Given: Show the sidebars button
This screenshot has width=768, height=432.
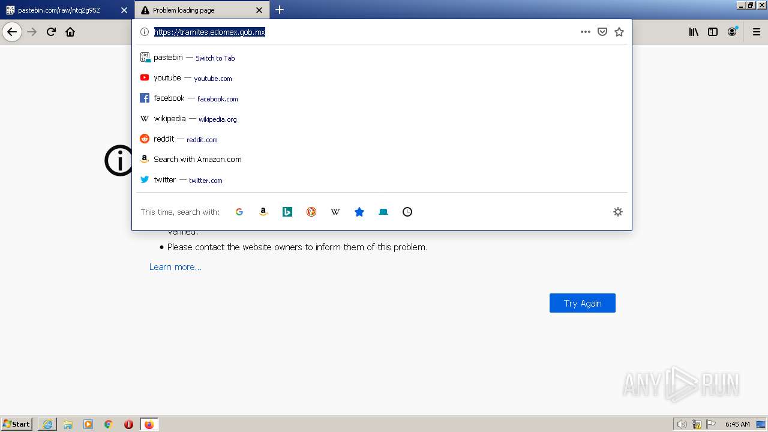Looking at the screenshot, I should point(713,32).
